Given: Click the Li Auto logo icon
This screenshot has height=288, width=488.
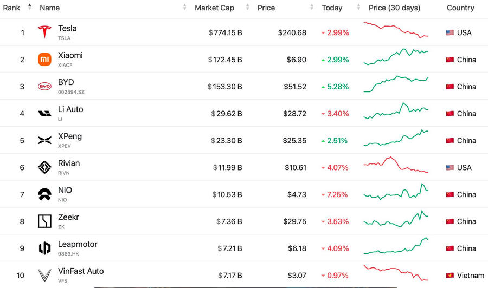Looking at the screenshot, I should click(44, 114).
